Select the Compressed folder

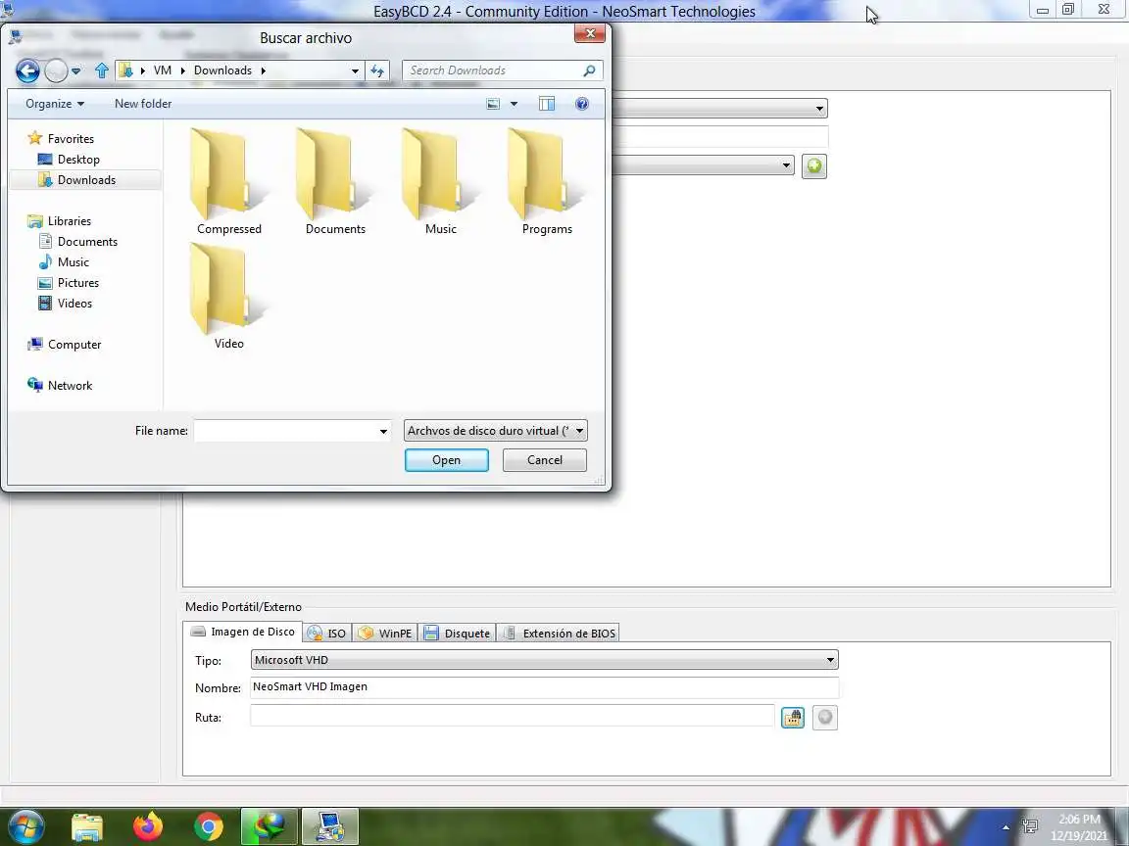click(x=229, y=181)
